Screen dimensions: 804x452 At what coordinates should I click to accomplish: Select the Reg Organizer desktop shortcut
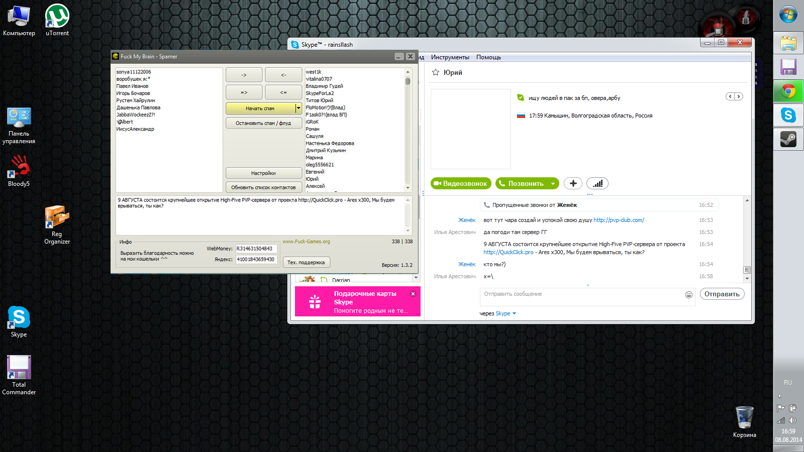pos(57,225)
